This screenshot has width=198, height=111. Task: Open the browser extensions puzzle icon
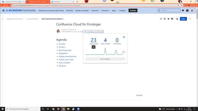pos(189,6)
